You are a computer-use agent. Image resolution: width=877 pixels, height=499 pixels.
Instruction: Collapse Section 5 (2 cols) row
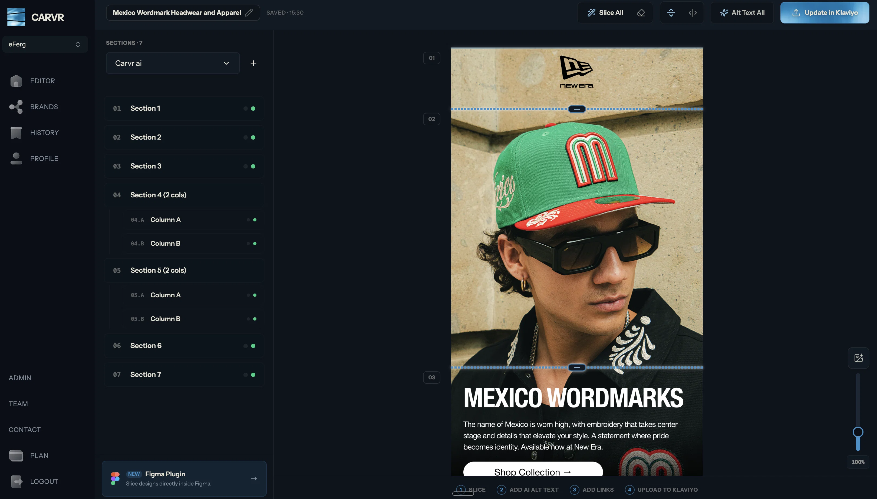(x=184, y=270)
